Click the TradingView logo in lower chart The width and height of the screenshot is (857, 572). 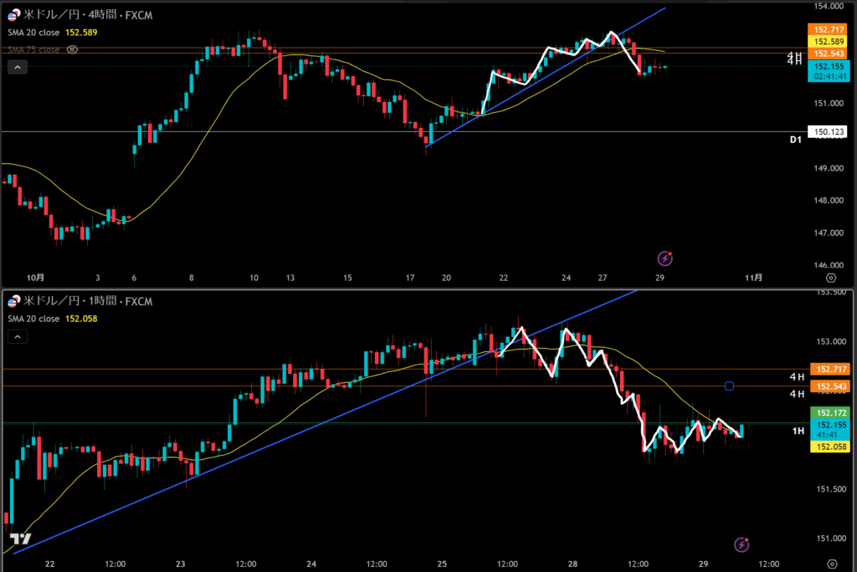[22, 539]
